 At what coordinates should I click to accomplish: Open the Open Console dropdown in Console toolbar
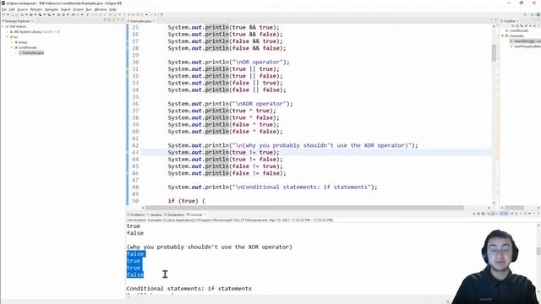tap(530, 214)
